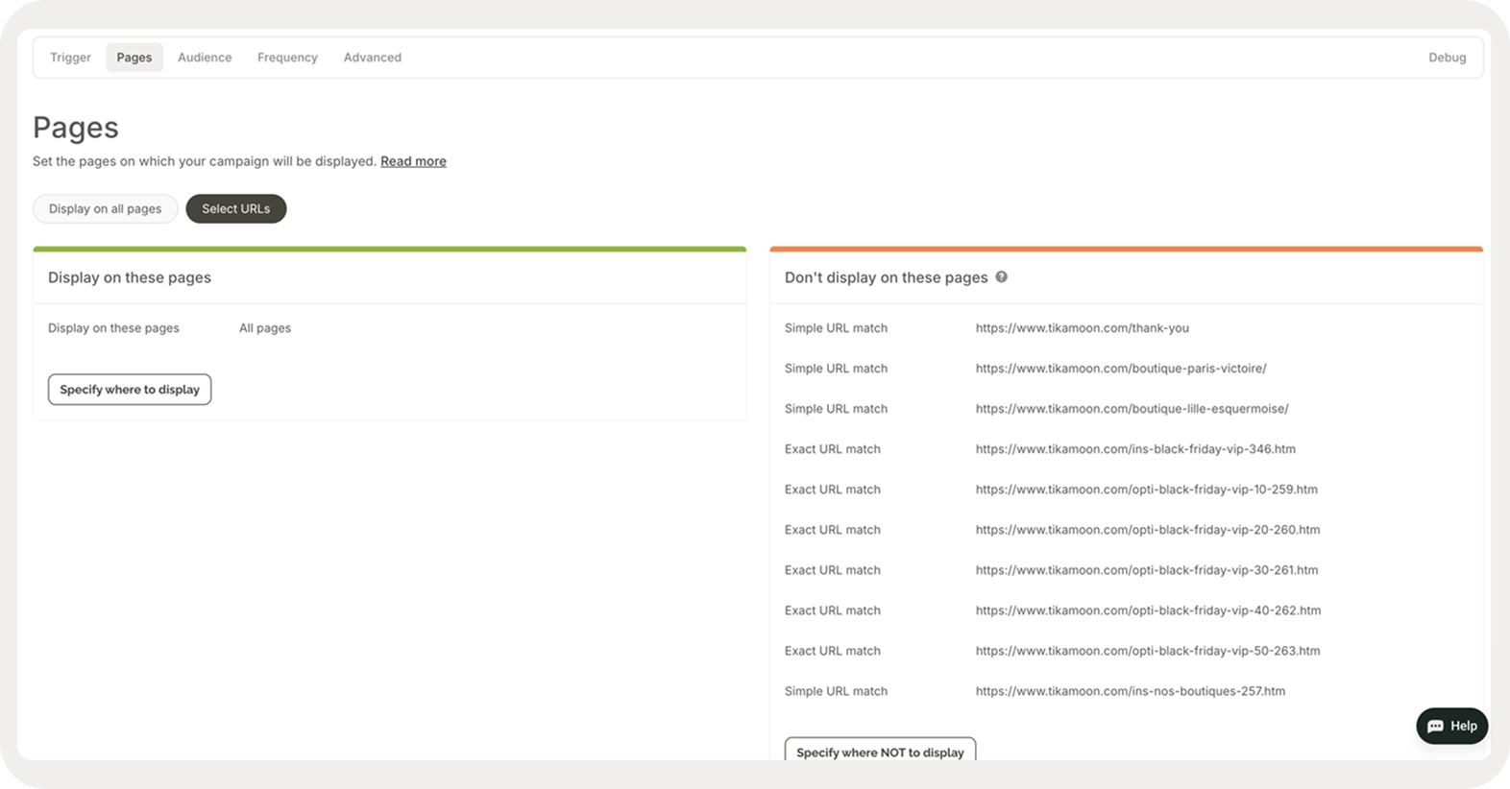Click the ins-black-friday-vip-346 URL rule
Image resolution: width=1510 pixels, height=789 pixels.
[x=1135, y=449]
